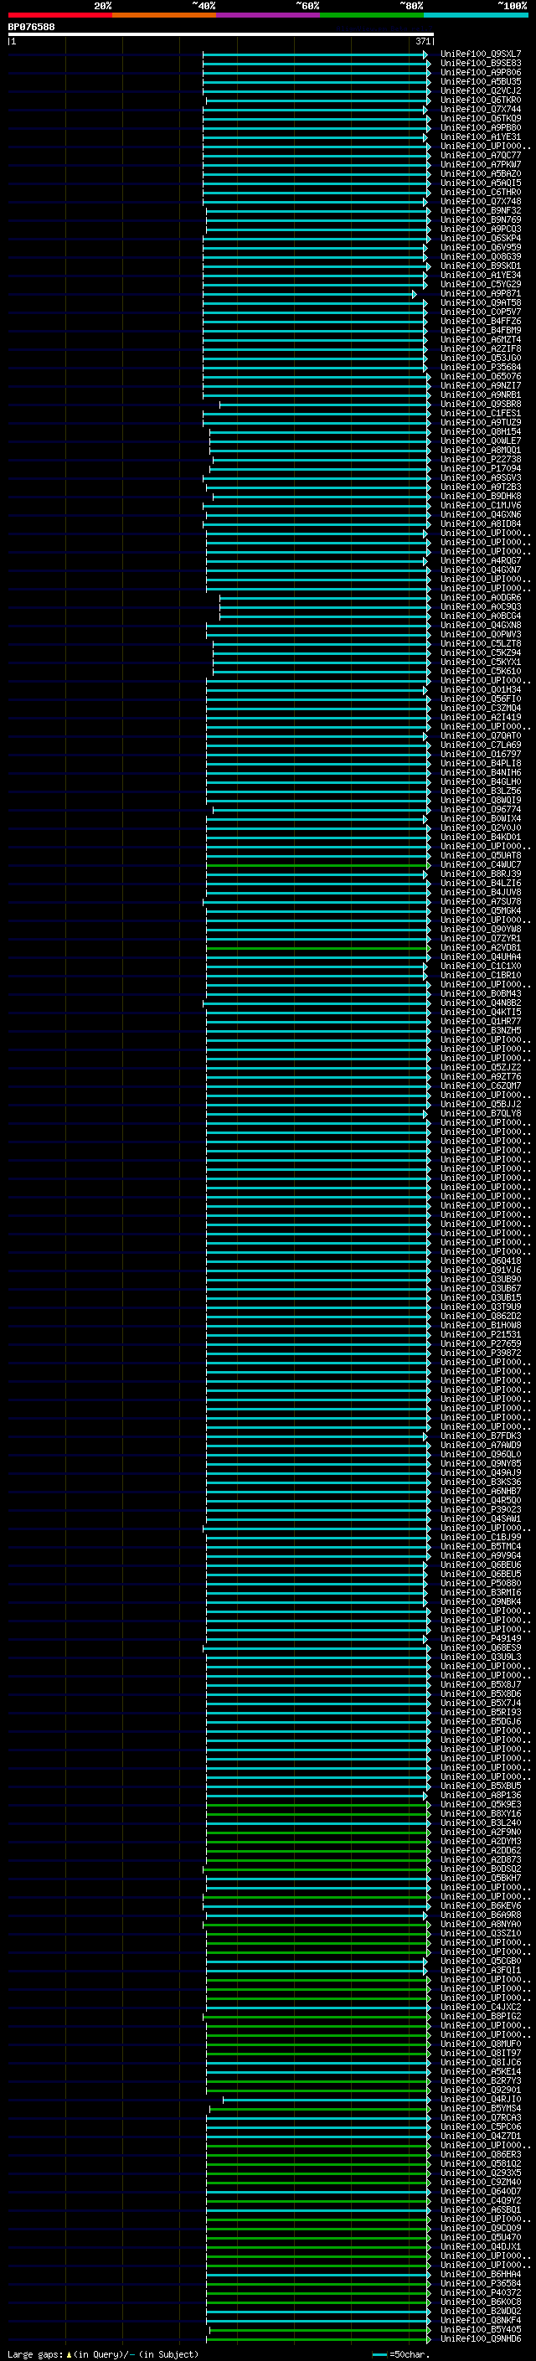Click the =50char. scale legend
The width and height of the screenshot is (536, 2361).
coord(400,2353)
